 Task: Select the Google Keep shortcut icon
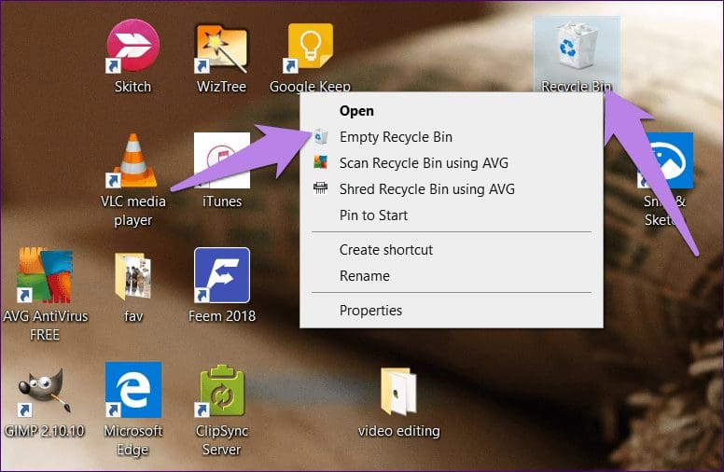310,48
